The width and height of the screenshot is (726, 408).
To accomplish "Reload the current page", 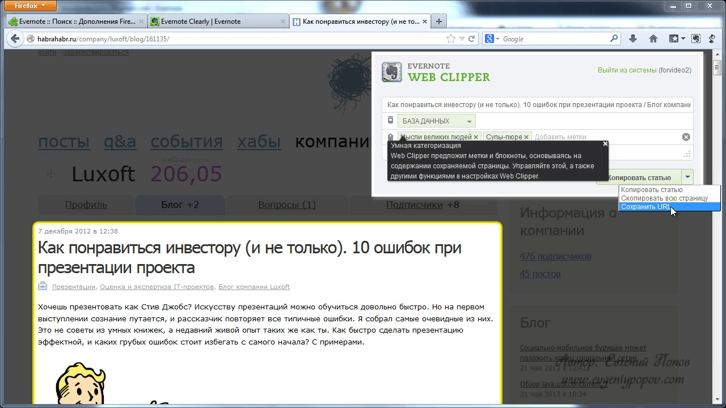I will click(471, 39).
